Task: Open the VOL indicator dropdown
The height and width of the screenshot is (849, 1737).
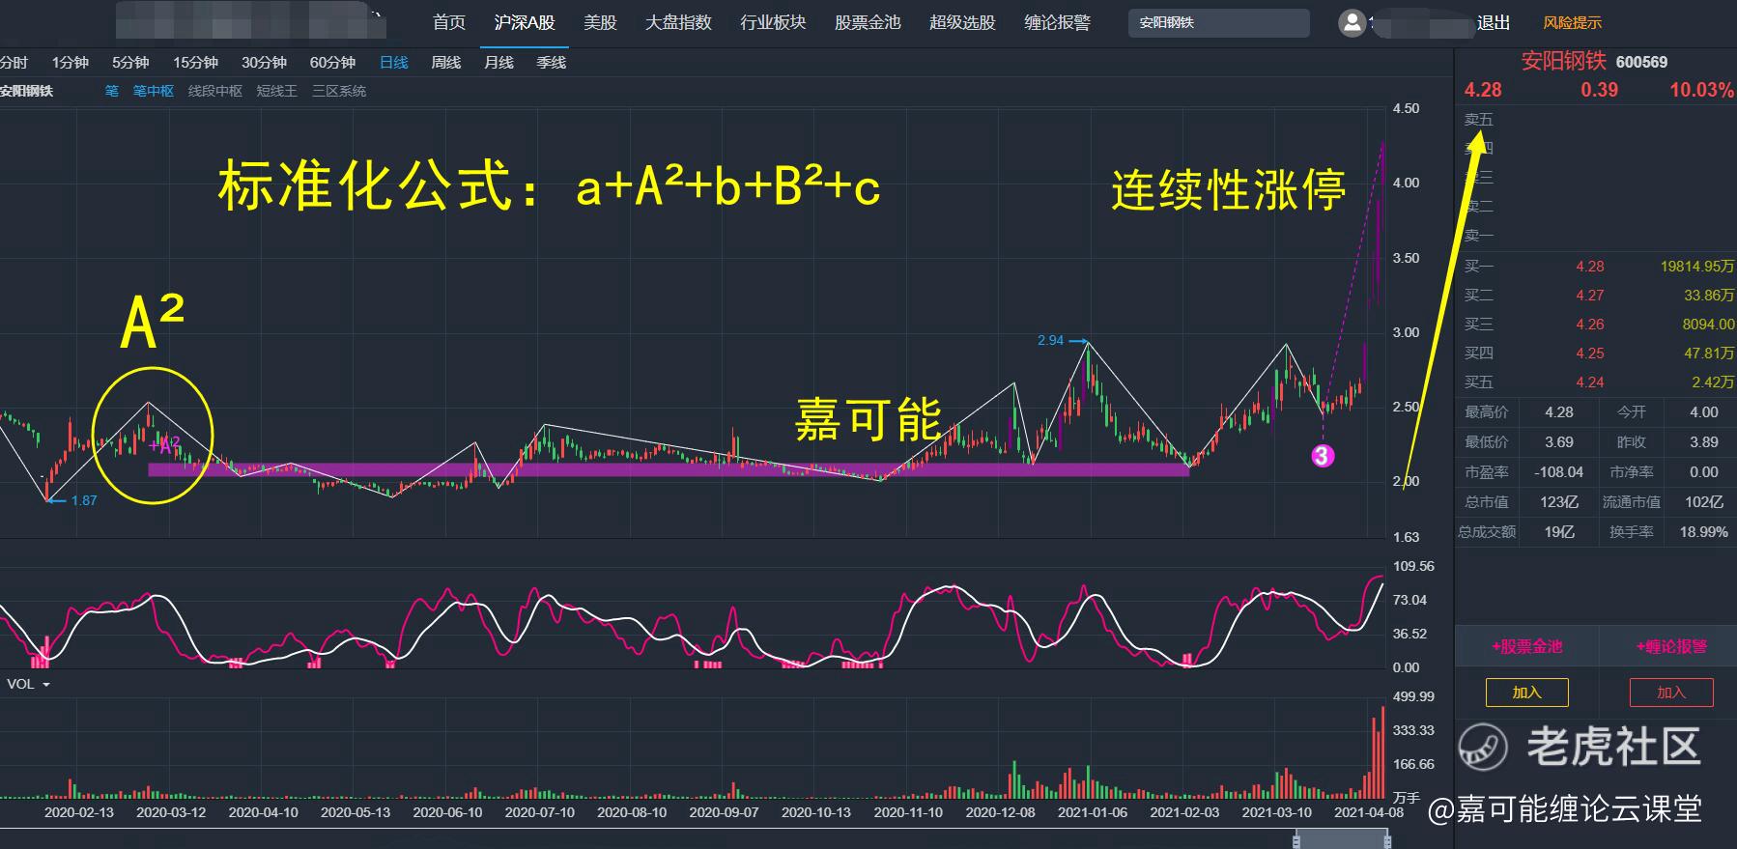Action: (x=28, y=684)
